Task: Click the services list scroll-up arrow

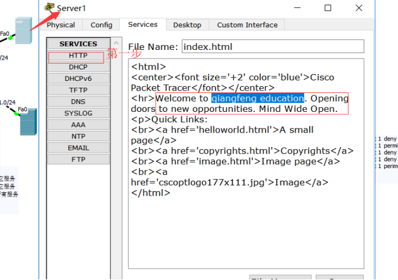Action: pos(116,43)
